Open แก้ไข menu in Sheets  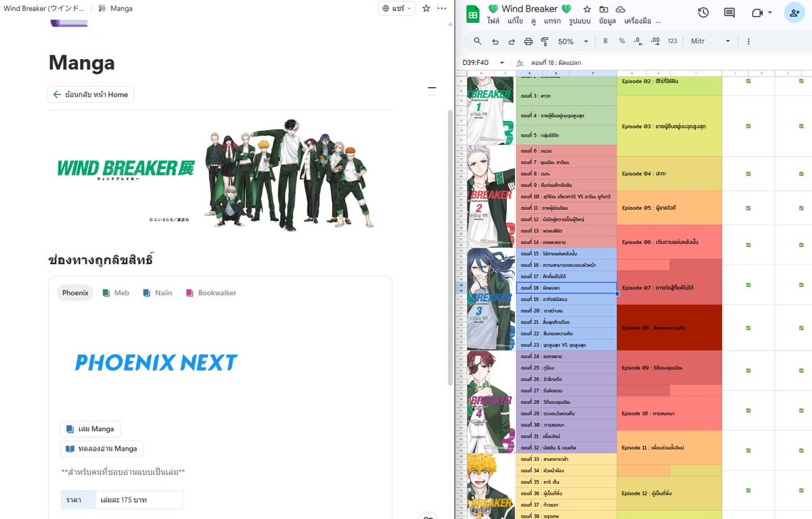click(515, 21)
